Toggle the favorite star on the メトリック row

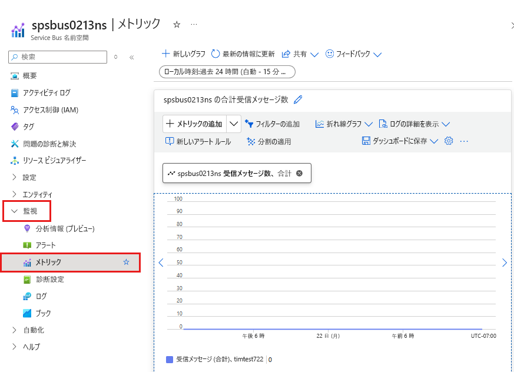click(126, 262)
